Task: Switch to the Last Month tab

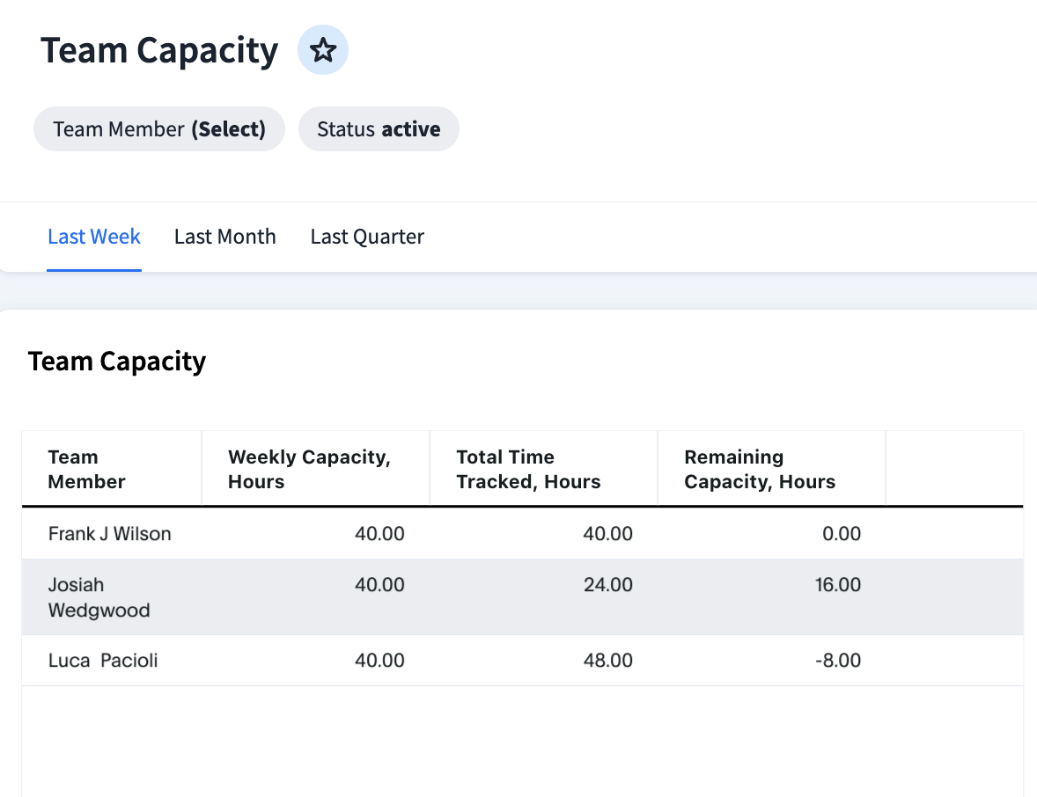Action: (225, 237)
